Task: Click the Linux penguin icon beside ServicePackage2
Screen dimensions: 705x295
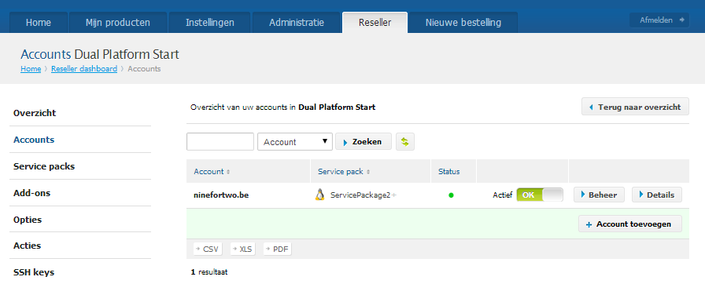Action: click(x=319, y=195)
